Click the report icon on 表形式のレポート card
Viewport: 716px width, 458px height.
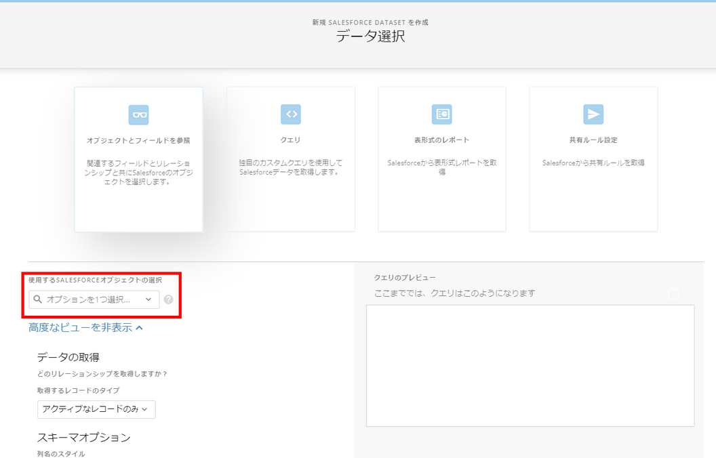[x=442, y=114]
